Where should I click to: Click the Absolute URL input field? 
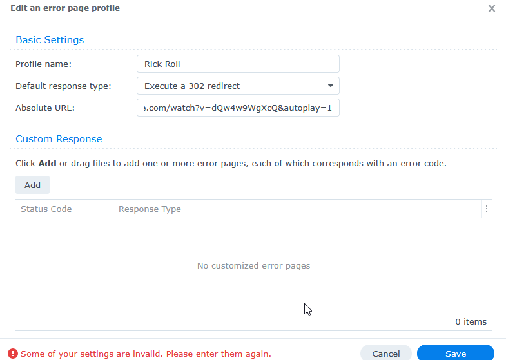[x=237, y=108]
